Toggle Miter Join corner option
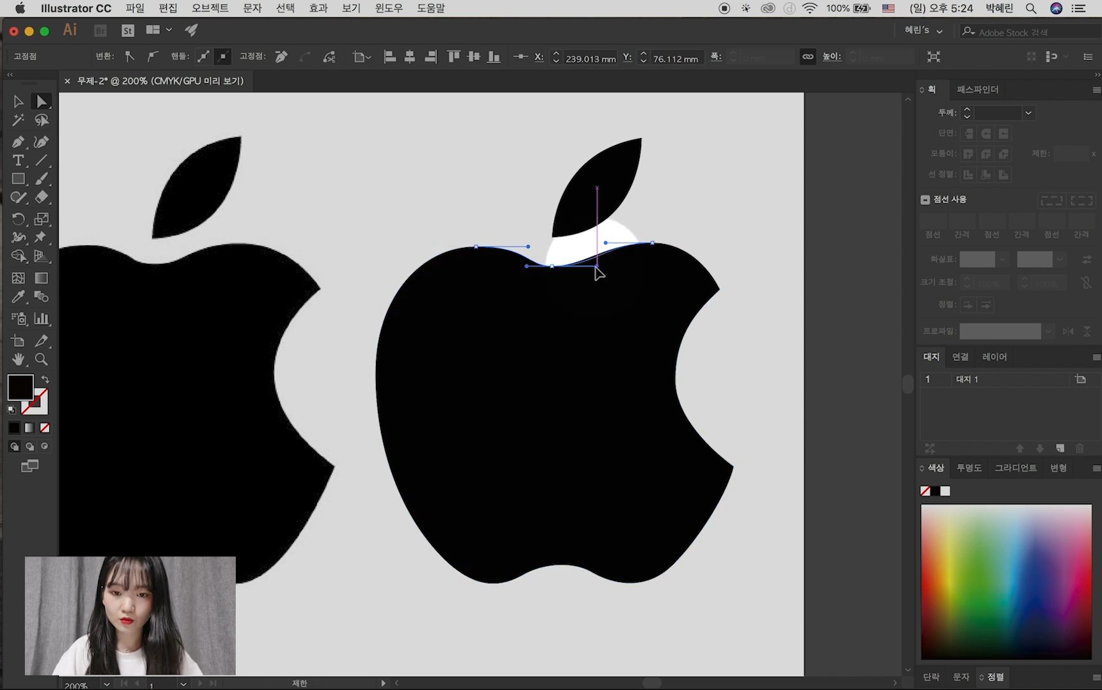The width and height of the screenshot is (1102, 690). 969,154
